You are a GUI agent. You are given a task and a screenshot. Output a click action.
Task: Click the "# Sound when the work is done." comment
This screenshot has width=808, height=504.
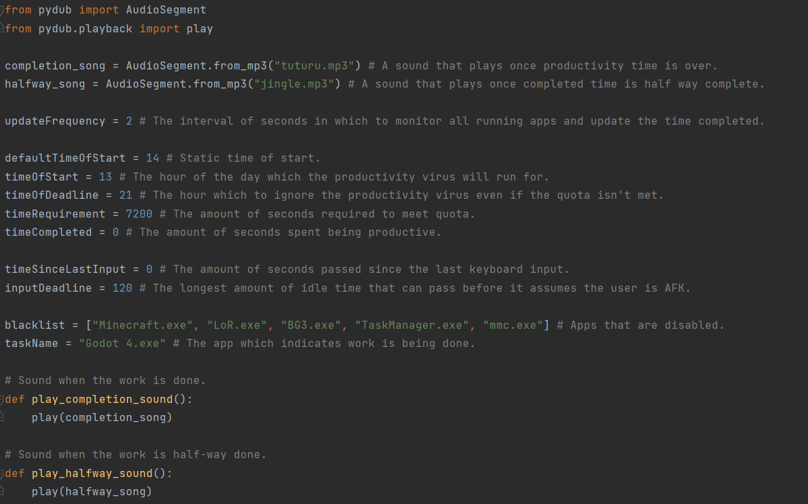coord(106,380)
